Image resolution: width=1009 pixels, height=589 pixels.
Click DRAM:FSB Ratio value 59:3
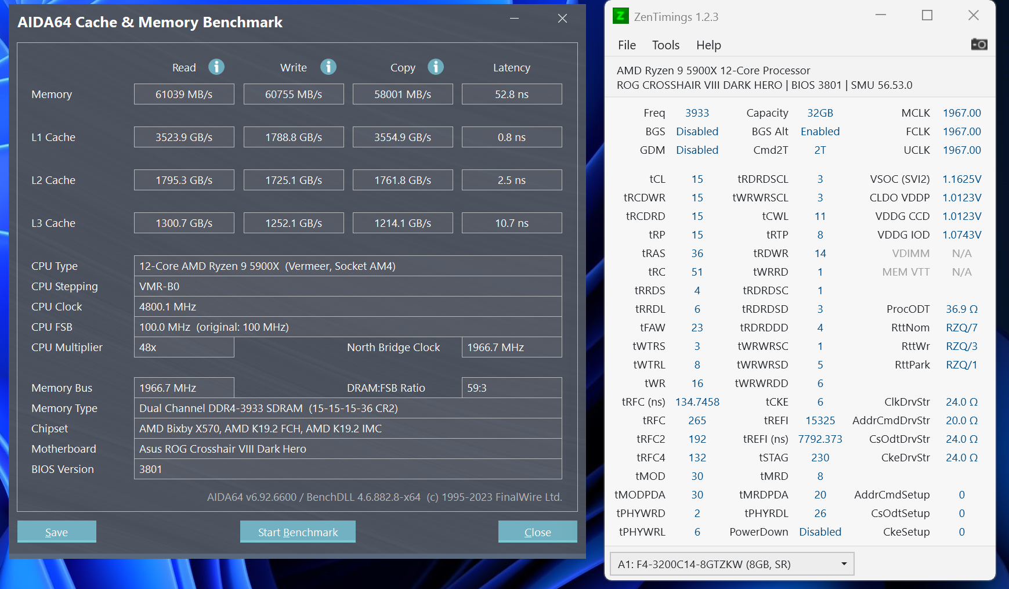512,388
